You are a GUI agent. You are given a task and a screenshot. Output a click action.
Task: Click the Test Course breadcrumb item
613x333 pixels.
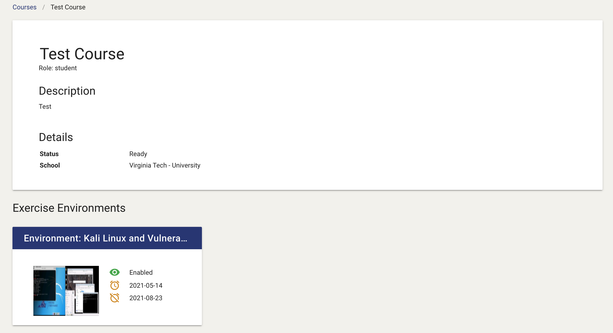tap(68, 7)
